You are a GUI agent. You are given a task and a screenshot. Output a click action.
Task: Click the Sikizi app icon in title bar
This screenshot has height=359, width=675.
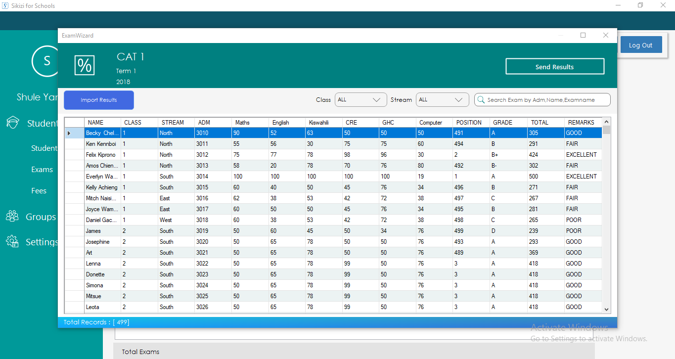[x=5, y=5]
